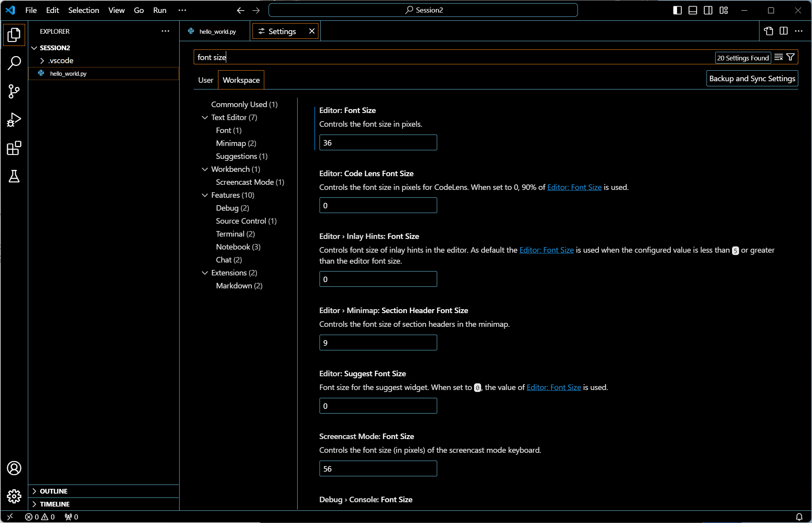812x523 pixels.
Task: Click the Manage gear icon
Action: click(14, 496)
